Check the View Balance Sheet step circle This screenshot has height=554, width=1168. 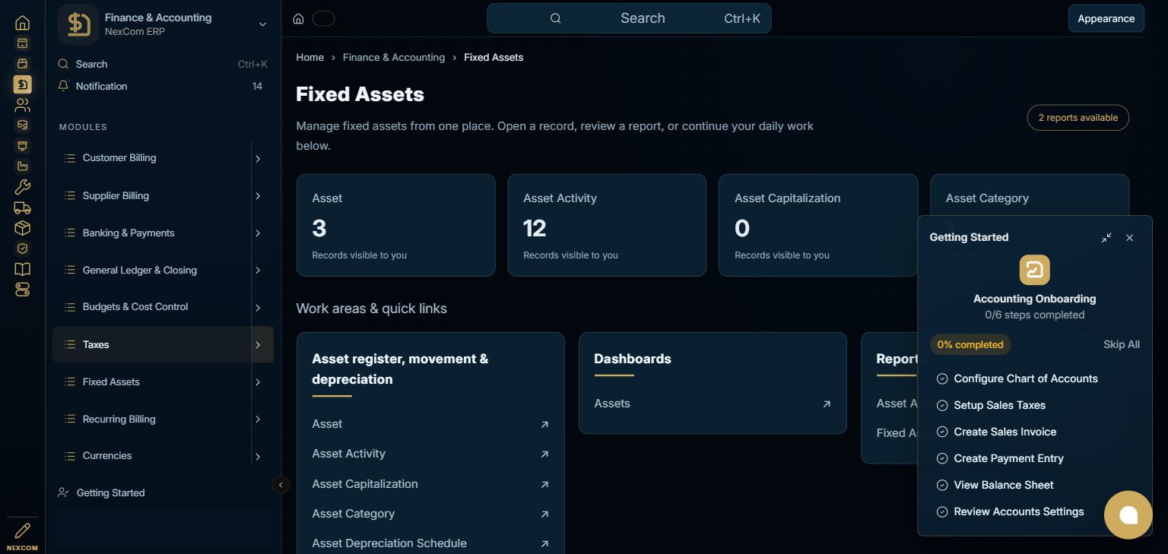click(x=942, y=485)
